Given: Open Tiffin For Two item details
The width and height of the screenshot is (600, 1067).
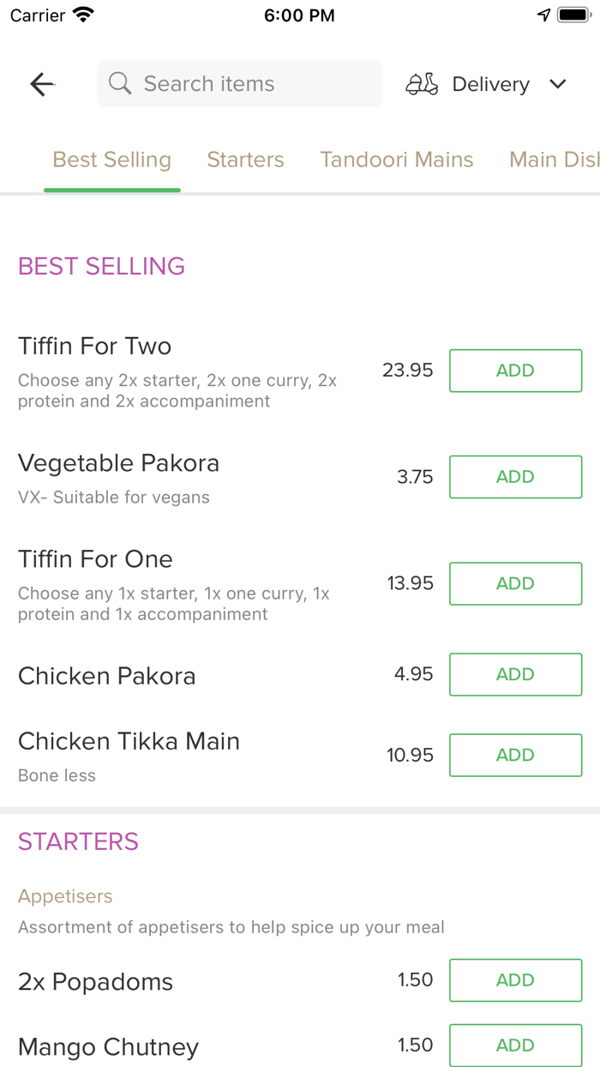Looking at the screenshot, I should 95,347.
